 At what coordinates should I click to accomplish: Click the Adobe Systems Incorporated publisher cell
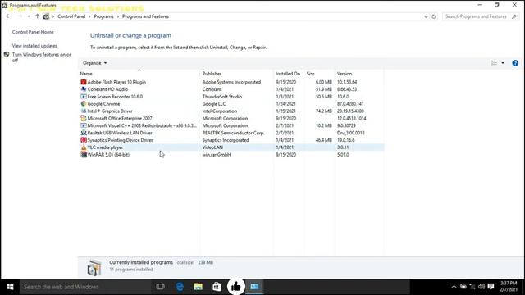(x=231, y=82)
